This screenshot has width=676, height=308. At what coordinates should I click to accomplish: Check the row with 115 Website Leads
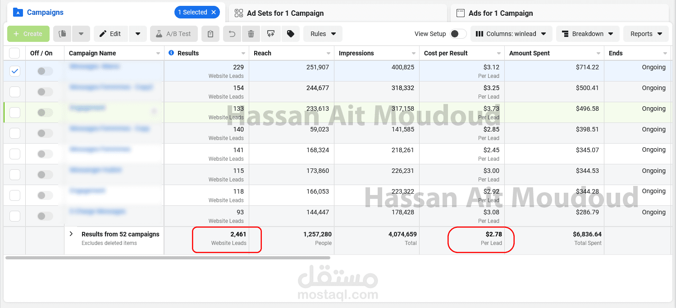[15, 175]
